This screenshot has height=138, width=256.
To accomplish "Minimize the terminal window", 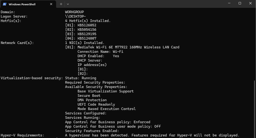I will [x=229, y=3].
